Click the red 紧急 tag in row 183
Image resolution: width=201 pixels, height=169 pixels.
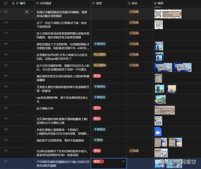click(x=97, y=76)
